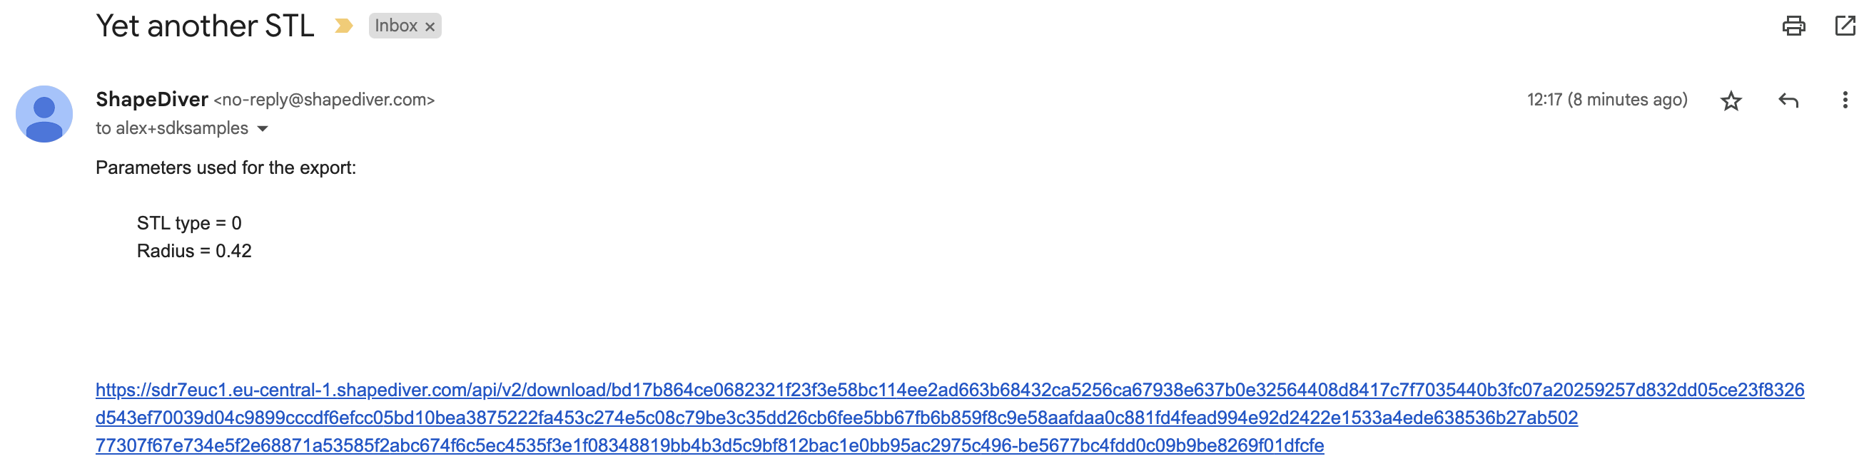Image resolution: width=1874 pixels, height=476 pixels.
Task: Click the no-reply@shapediver.com address
Action: pos(324,100)
